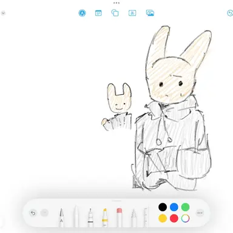
Task: Click the undo arrow in the top right
Action: [230, 13]
